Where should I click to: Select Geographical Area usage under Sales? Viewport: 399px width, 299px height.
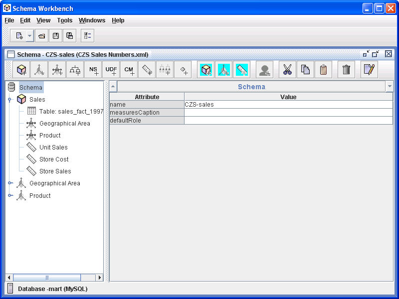(x=65, y=123)
